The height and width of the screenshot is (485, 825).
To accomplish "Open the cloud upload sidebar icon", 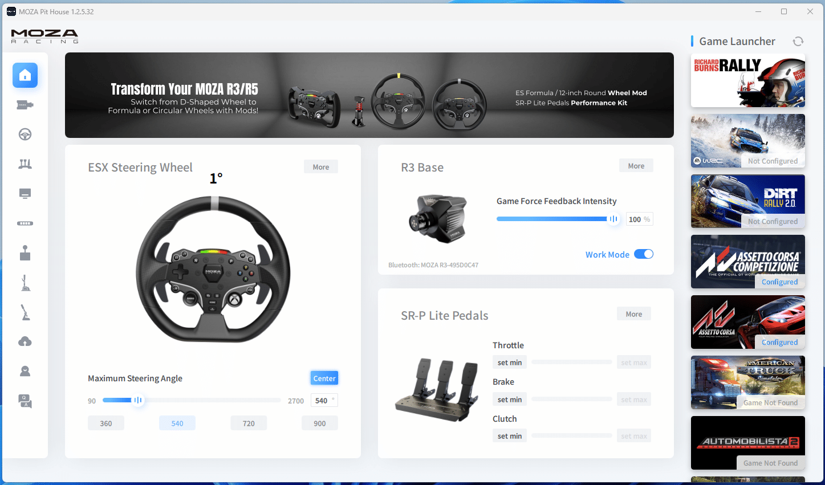I will [x=25, y=341].
